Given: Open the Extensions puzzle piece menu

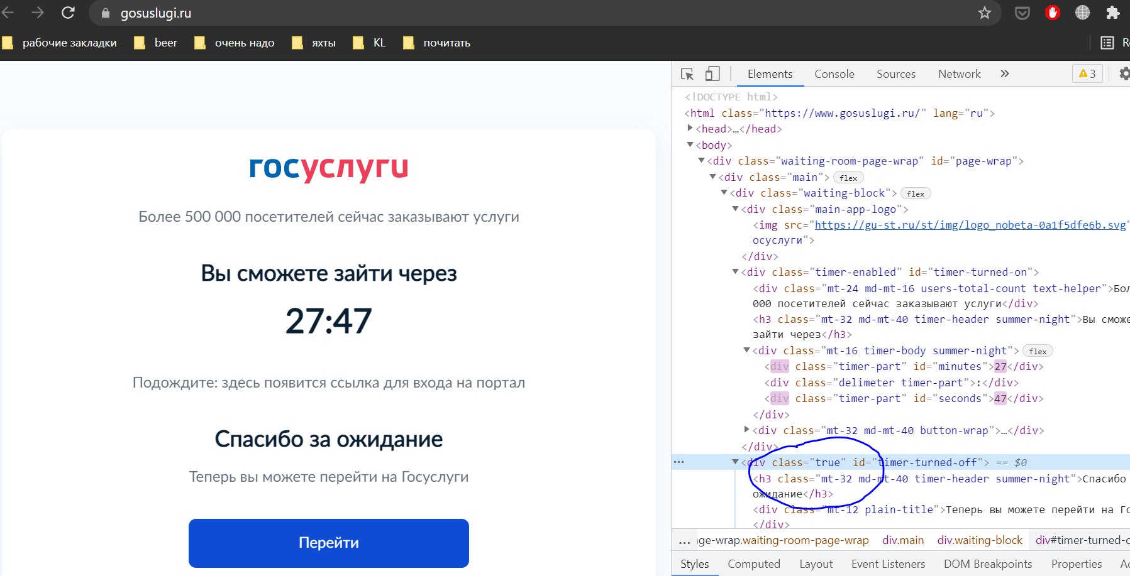Looking at the screenshot, I should pyautogui.click(x=1113, y=13).
